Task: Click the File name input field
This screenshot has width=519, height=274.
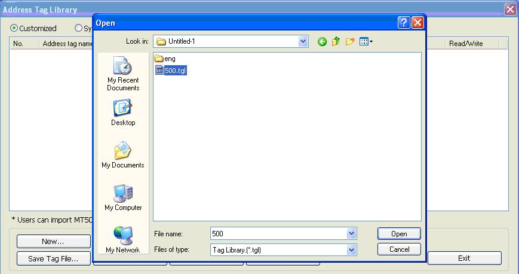Action: (x=278, y=233)
